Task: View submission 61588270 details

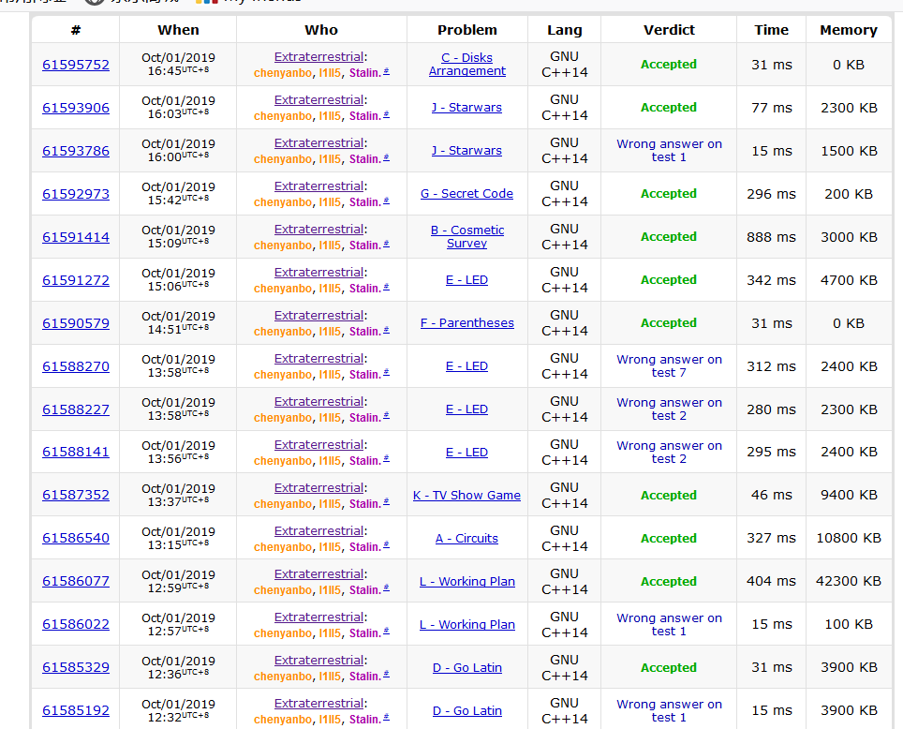Action: (x=75, y=366)
